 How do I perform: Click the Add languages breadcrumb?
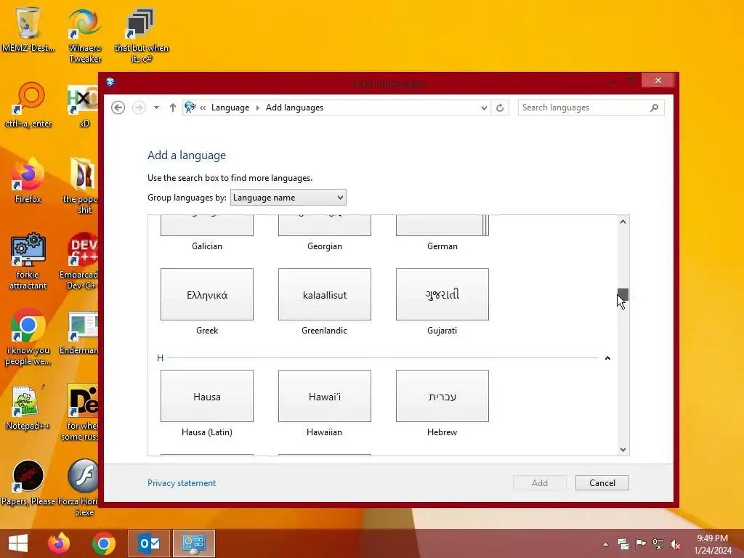[x=294, y=108]
